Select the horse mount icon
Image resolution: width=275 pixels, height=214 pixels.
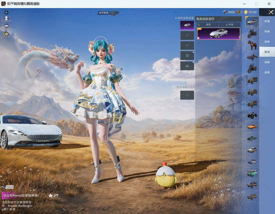coord(252,45)
